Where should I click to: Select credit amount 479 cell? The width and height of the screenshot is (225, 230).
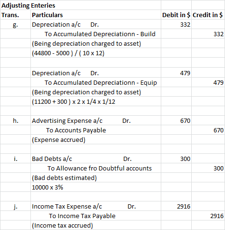(208, 82)
